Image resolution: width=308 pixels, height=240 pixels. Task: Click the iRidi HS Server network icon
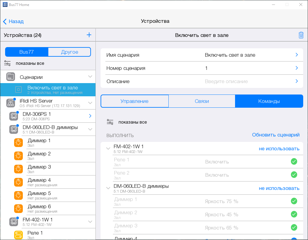[x=11, y=103]
